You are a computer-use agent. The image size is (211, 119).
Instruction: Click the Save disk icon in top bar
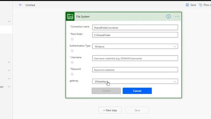pos(187,5)
